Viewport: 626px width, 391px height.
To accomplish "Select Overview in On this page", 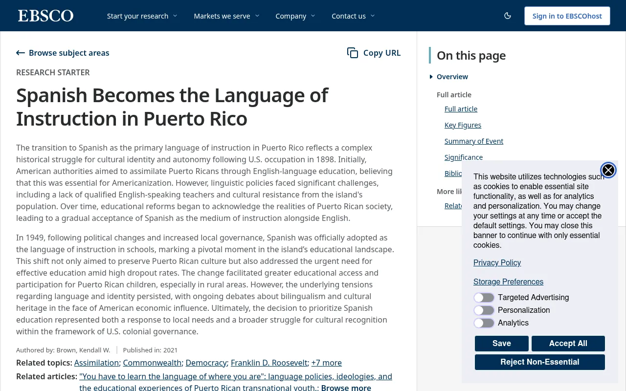I will point(452,77).
